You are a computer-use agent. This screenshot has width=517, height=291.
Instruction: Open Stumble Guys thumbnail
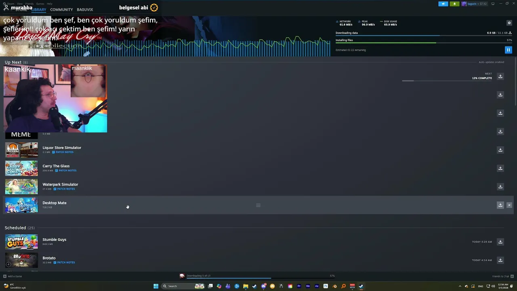21,242
